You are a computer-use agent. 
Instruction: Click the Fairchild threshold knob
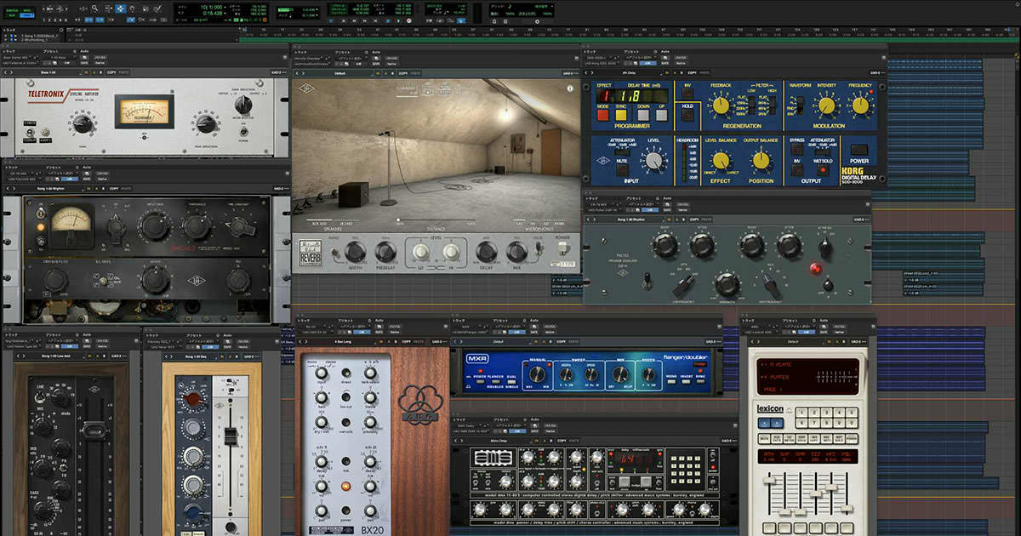pos(197,227)
